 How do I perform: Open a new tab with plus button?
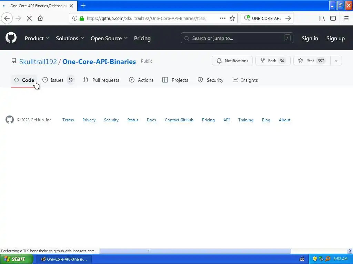pyautogui.click(x=83, y=5)
